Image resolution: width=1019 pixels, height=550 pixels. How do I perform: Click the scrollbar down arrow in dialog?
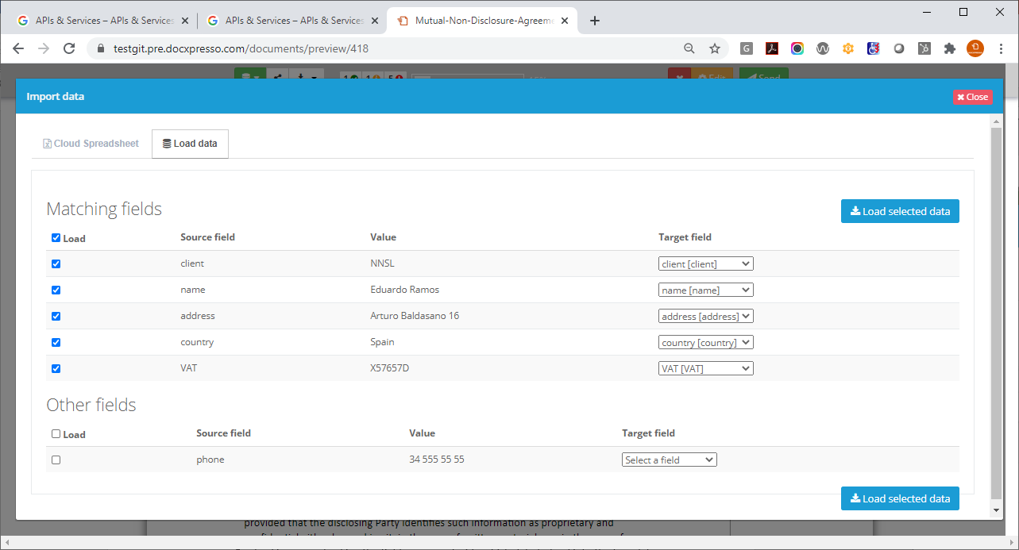tap(996, 509)
